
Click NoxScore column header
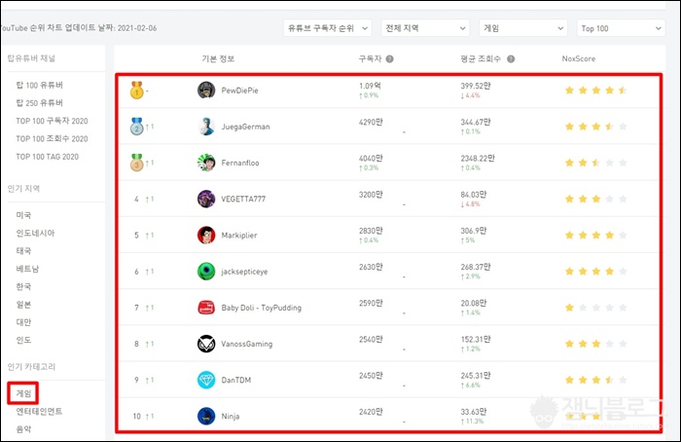(x=579, y=58)
